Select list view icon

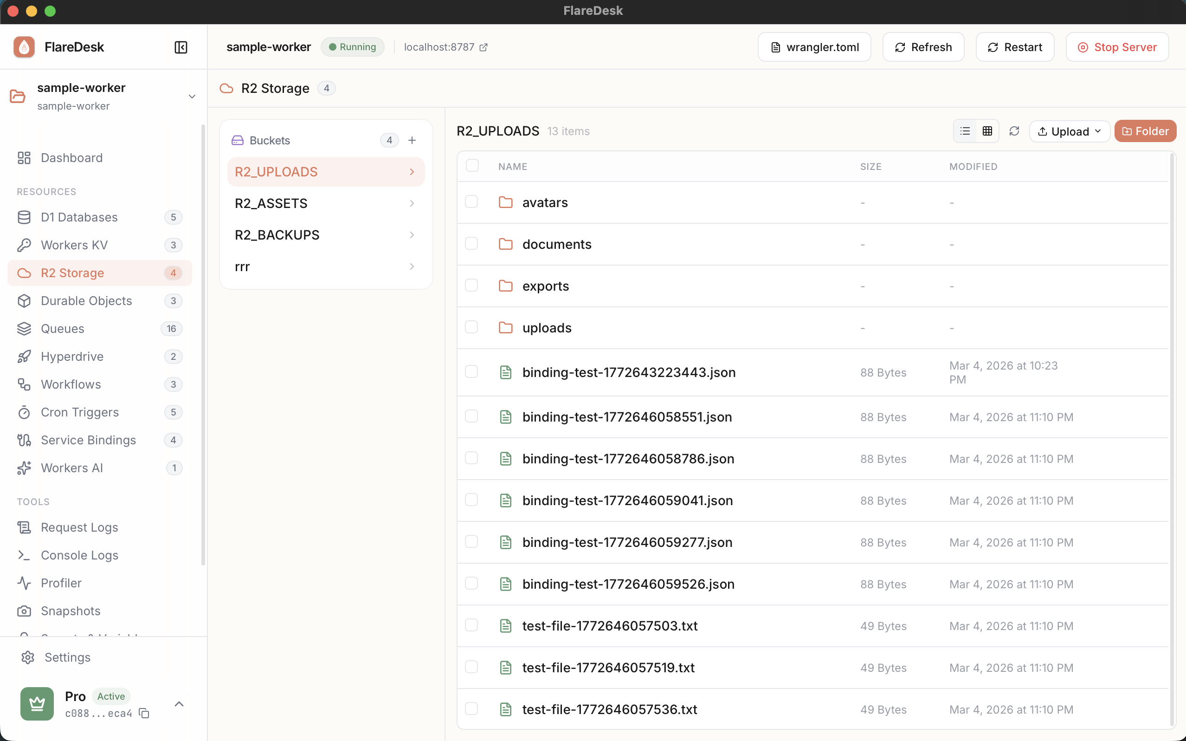pos(965,131)
